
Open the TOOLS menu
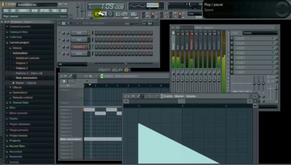coord(55,11)
